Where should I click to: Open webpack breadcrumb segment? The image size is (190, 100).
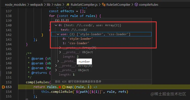[x=36, y=4]
